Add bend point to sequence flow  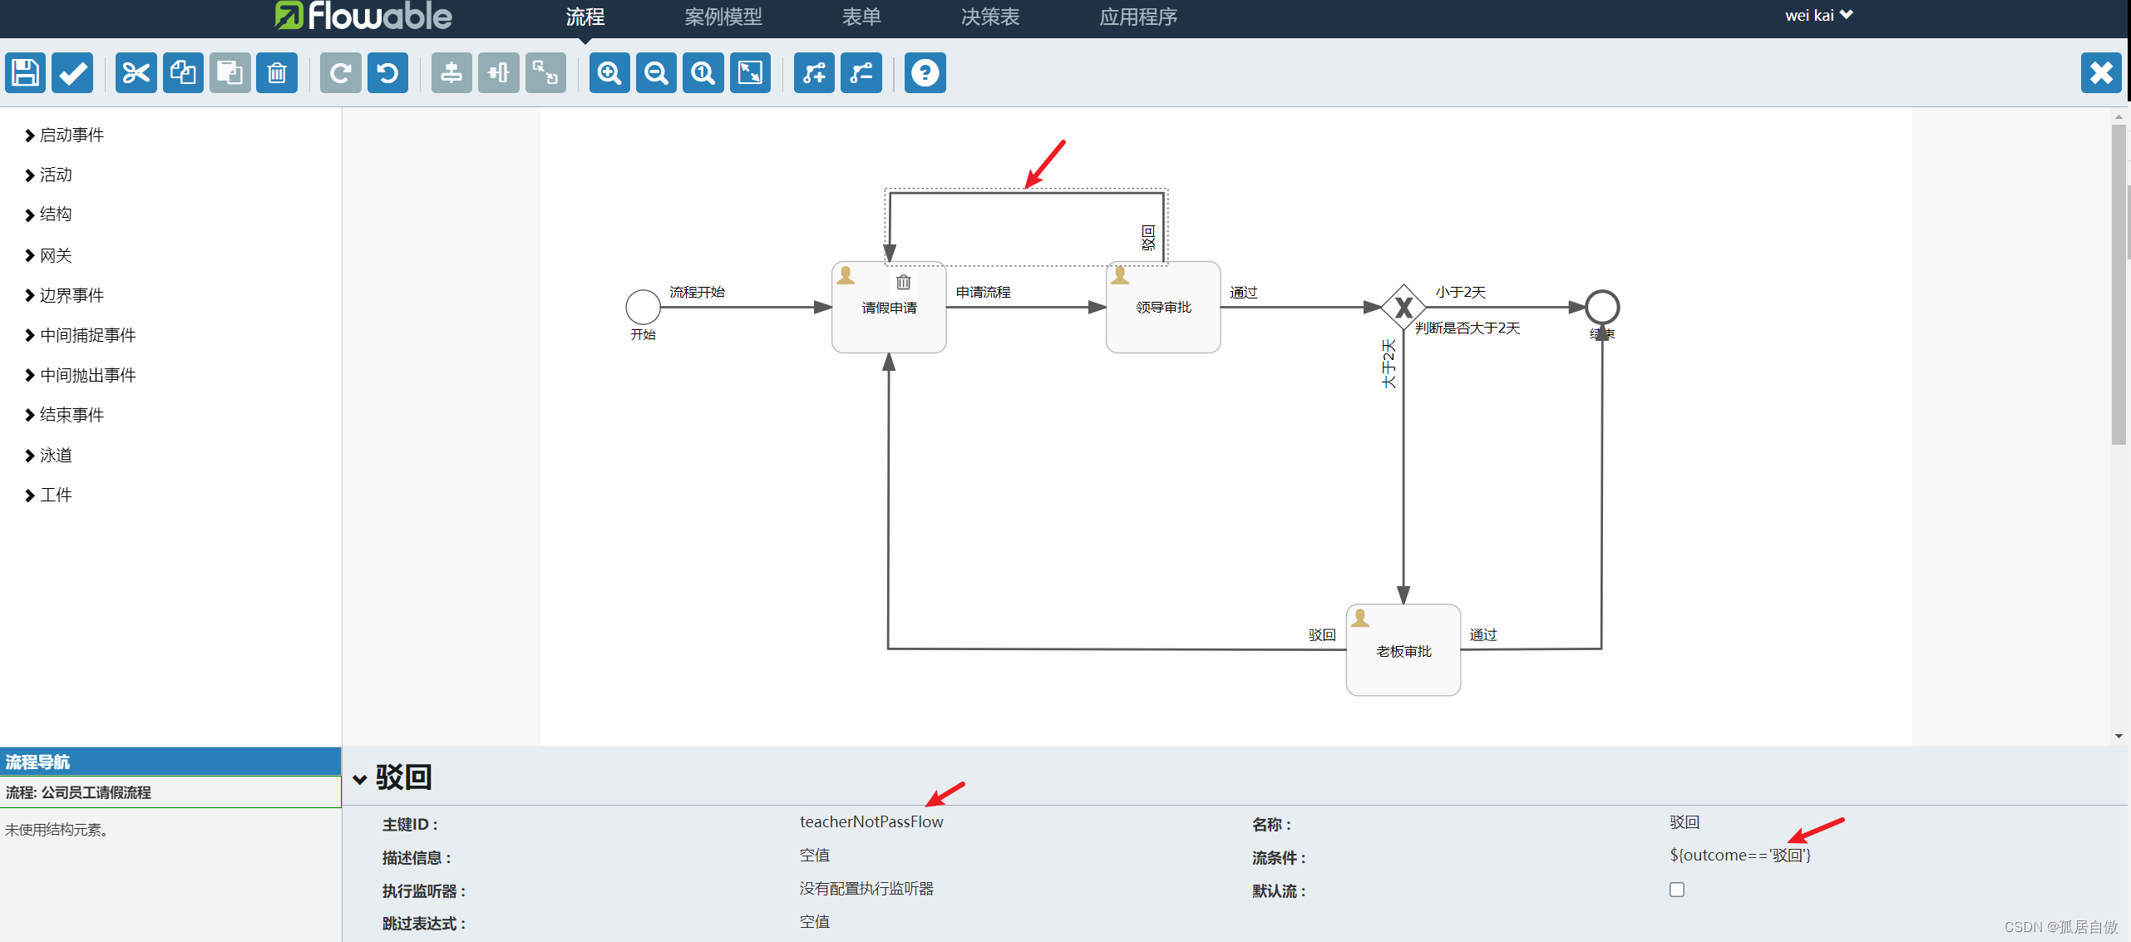pos(814,73)
